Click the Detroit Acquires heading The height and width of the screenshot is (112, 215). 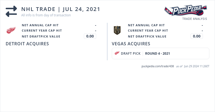[x=27, y=44]
